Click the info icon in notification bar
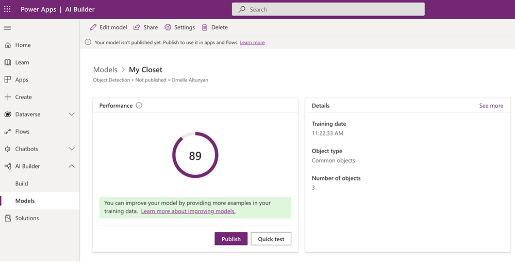 [x=88, y=42]
